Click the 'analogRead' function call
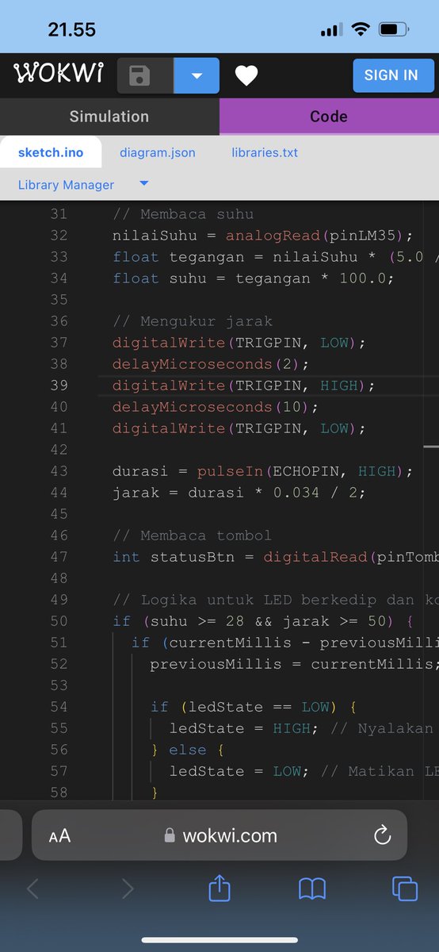 [x=273, y=236]
